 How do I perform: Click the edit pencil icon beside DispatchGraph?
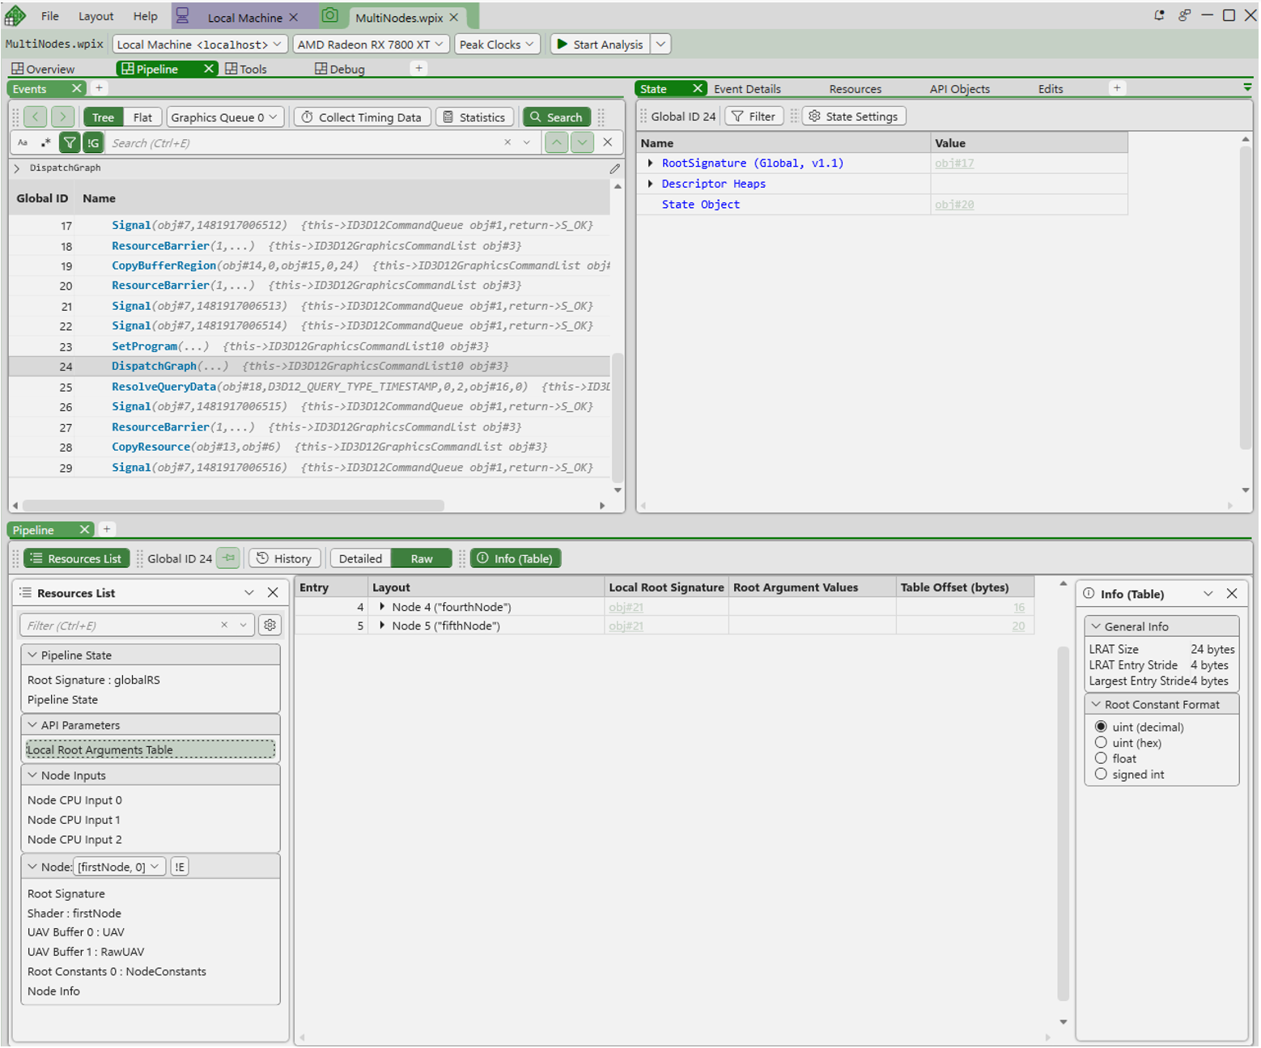[x=614, y=168]
